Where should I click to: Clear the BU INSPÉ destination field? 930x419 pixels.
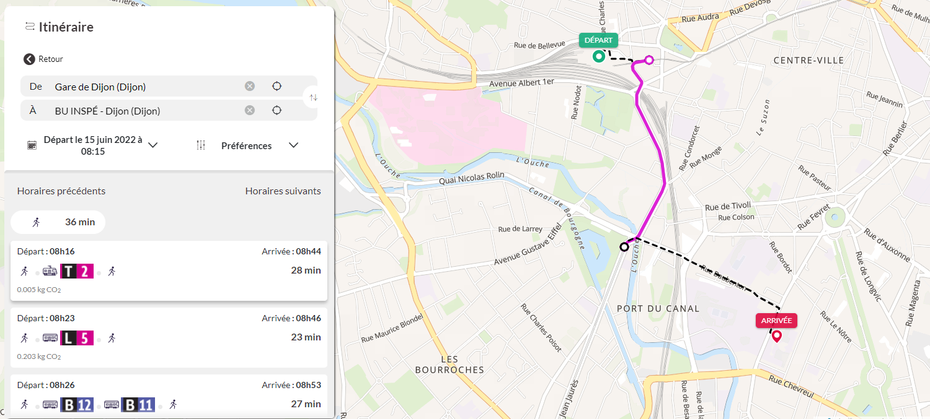coord(250,110)
